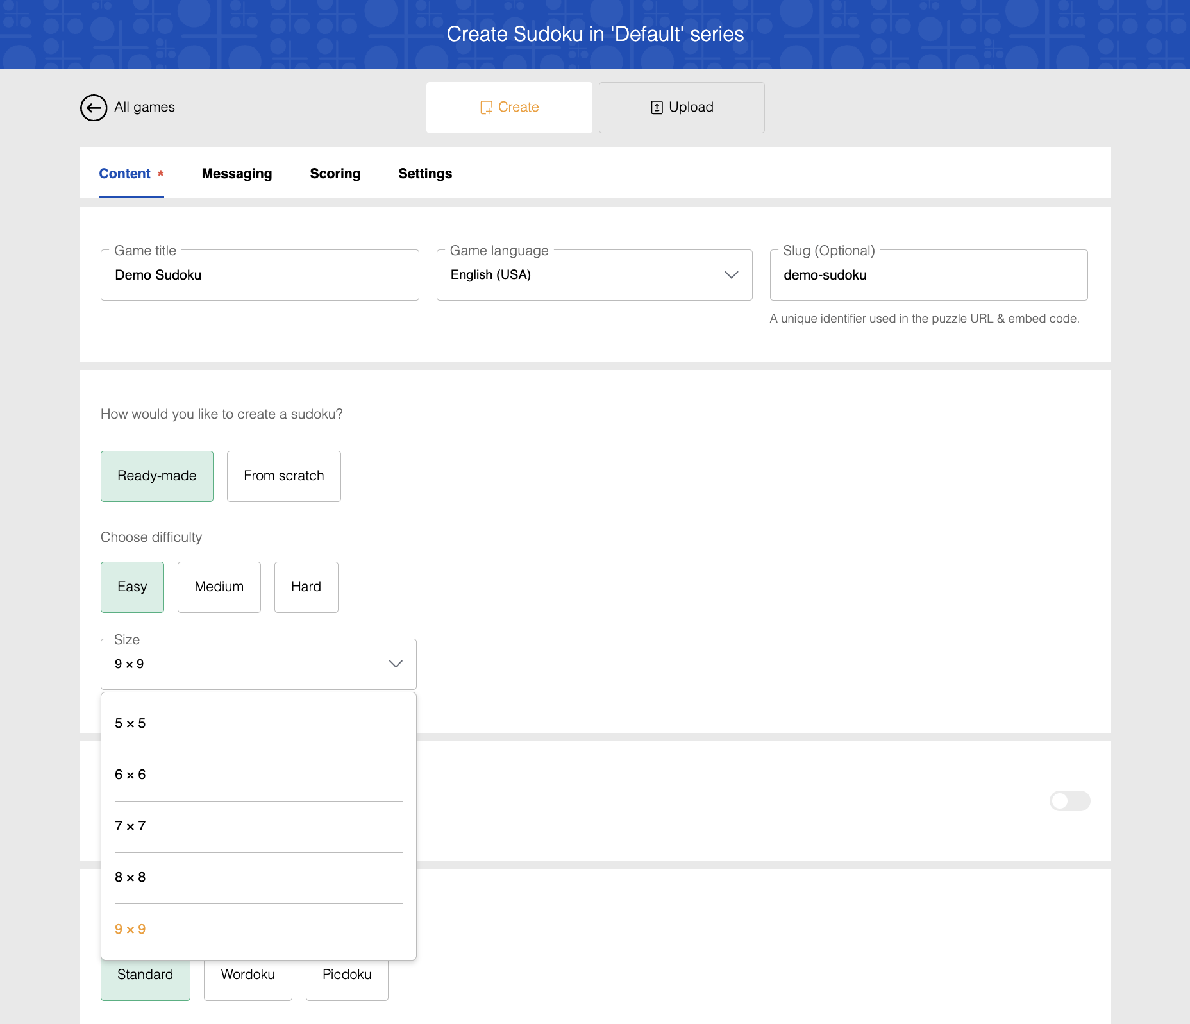Click the Size dropdown chevron
This screenshot has height=1024, width=1190.
point(396,664)
